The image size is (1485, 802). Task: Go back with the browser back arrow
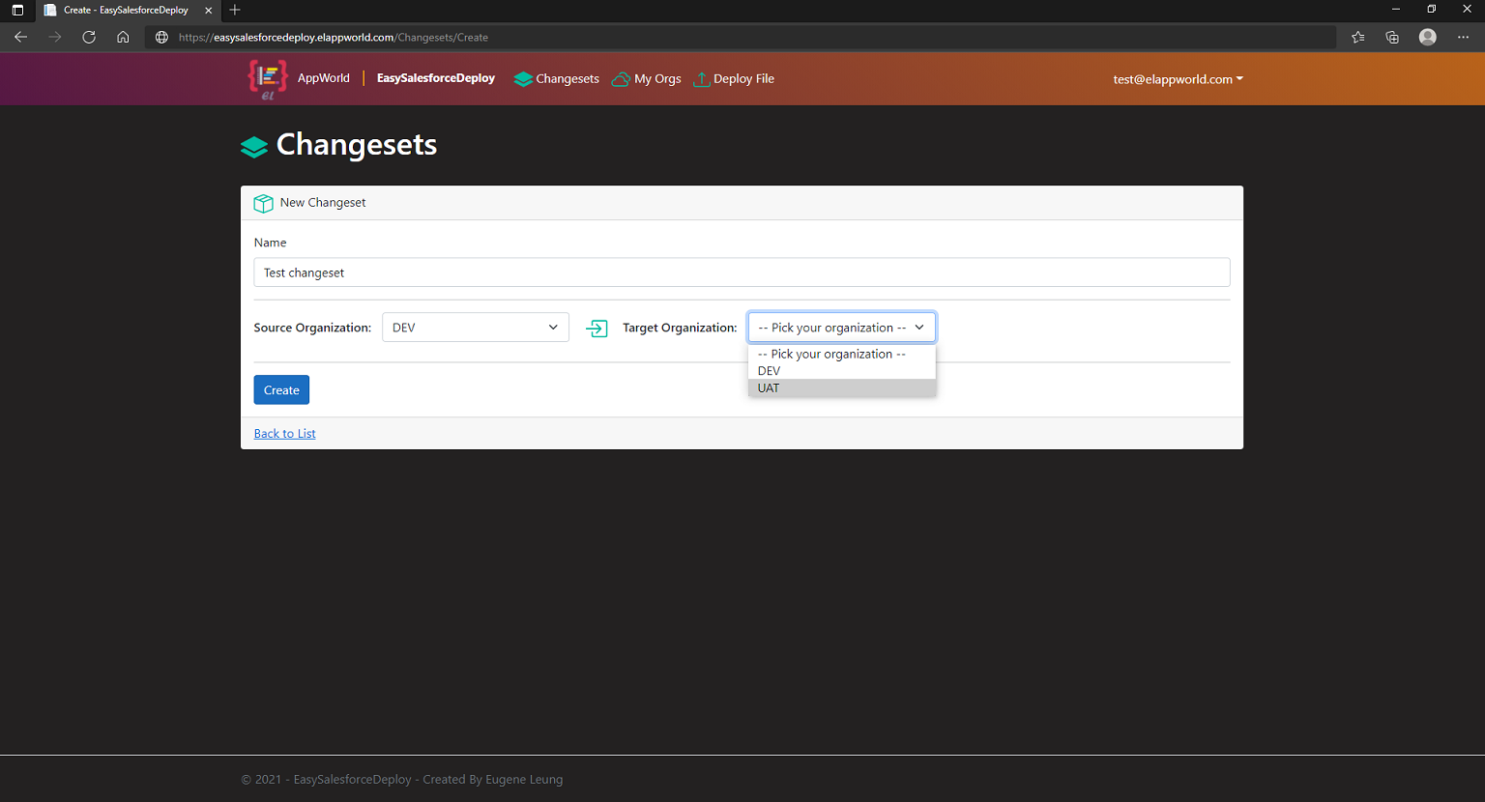coord(20,37)
